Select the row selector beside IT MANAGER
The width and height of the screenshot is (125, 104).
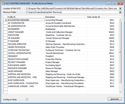tap(6, 41)
